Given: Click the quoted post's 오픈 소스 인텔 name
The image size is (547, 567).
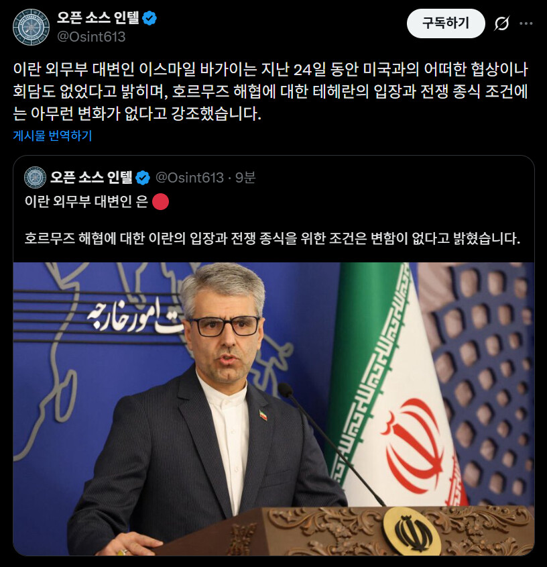Looking at the screenshot, I should tap(91, 177).
